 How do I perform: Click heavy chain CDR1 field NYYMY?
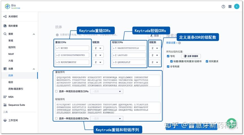click(72, 48)
